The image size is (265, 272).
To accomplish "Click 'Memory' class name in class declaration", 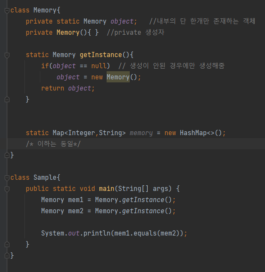I will [x=45, y=10].
